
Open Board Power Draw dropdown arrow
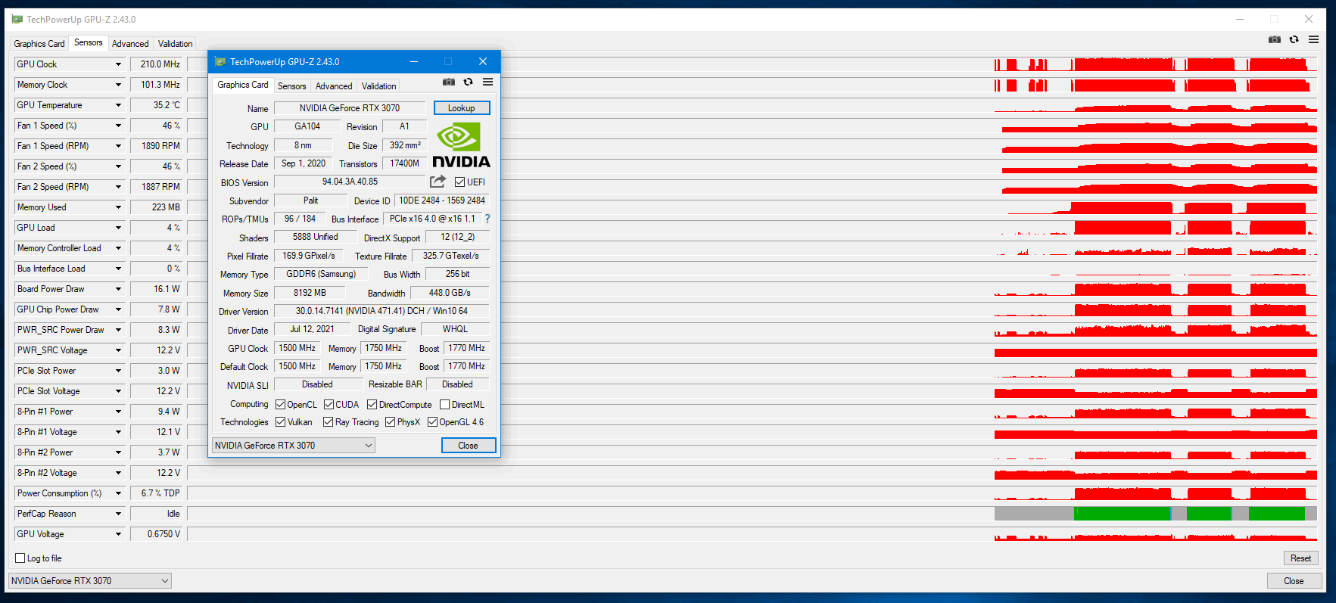118,289
